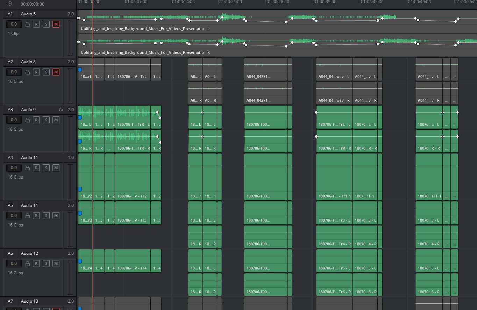Click ruler at 01:00:49:00
Viewport: 477px width, 310px height.
[x=419, y=2]
